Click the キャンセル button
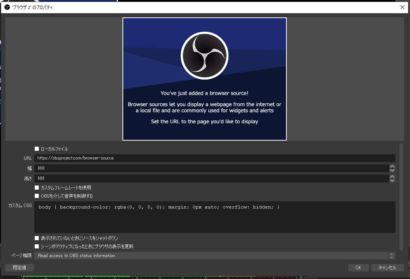Viewport: 410px width, 279px height. [x=387, y=267]
